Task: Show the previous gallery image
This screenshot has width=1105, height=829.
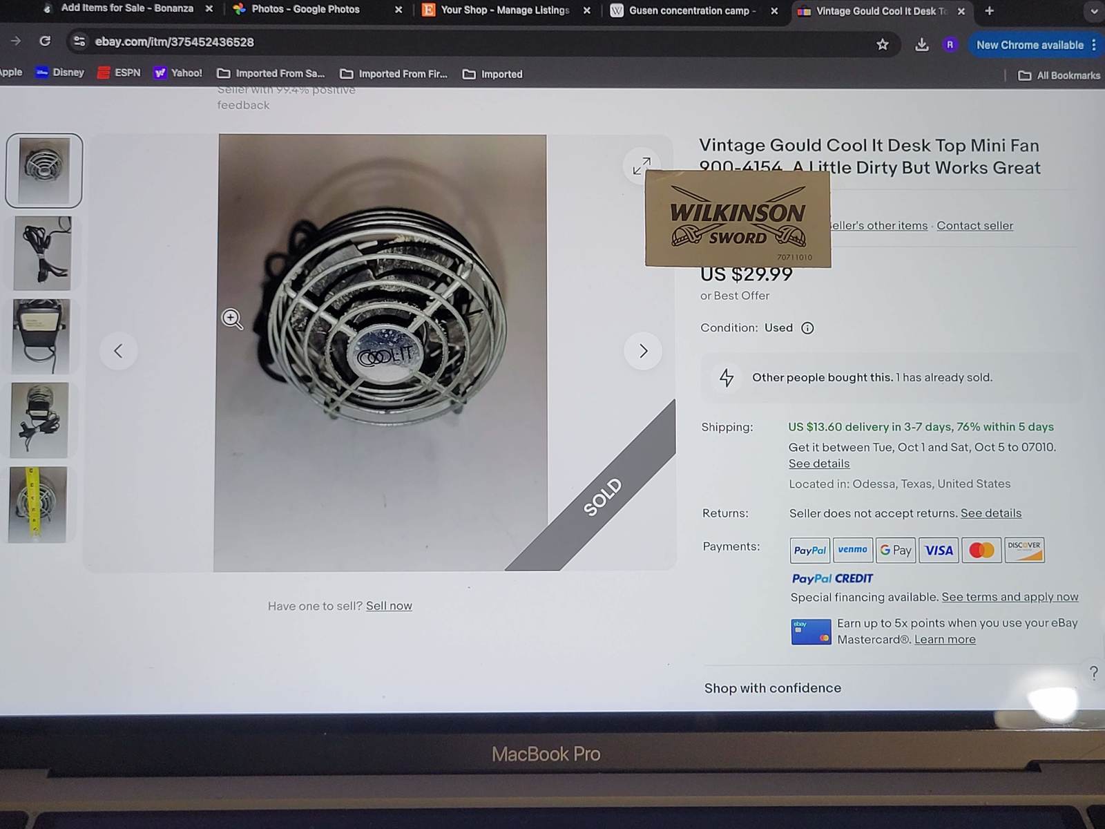Action: [118, 351]
